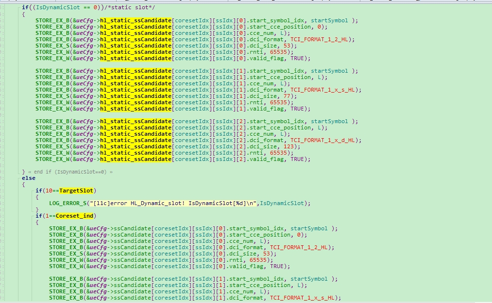Click the highlighted Coreset_ind identifier
The height and width of the screenshot is (303, 492).
[x=75, y=216]
